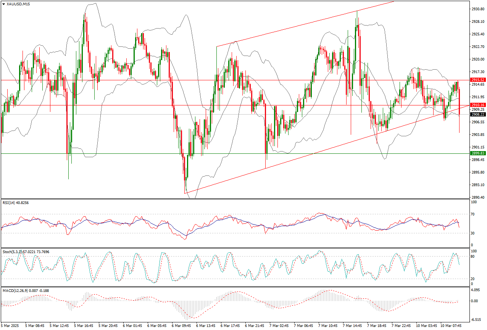
Task: Click the 6 Mar 17:45 time label
Action: 230,326
